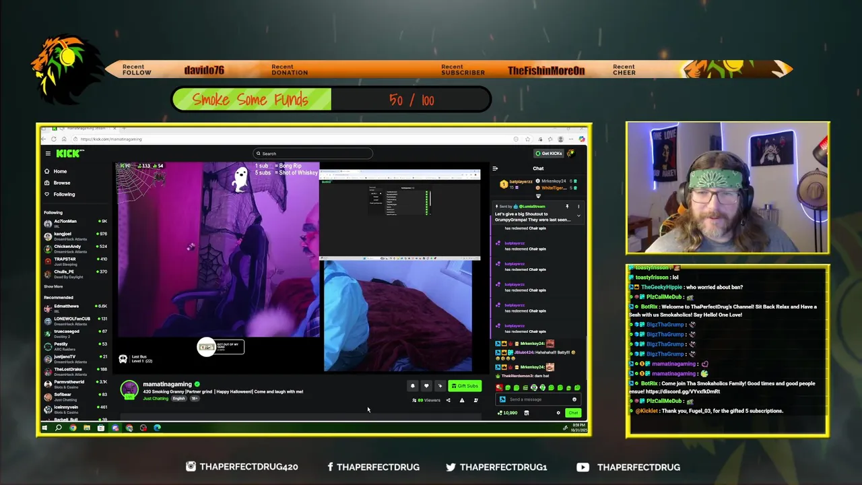The height and width of the screenshot is (485, 862).
Task: Open TRAPST4R channel in Following
Action: click(75, 261)
